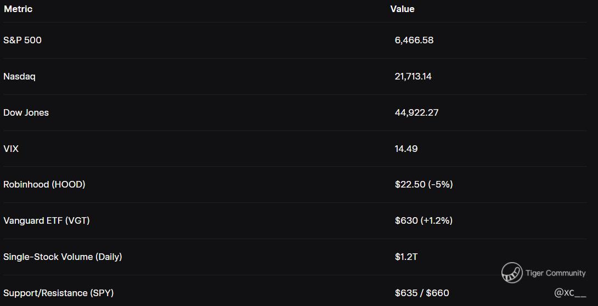
Task: Click the @XC__ username handle
Action: (570, 293)
